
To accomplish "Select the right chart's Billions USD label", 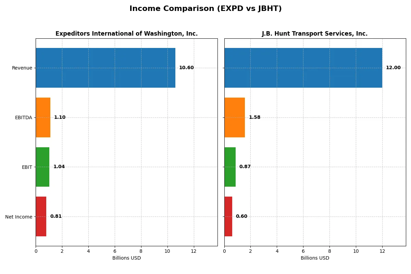I will coord(314,258).
